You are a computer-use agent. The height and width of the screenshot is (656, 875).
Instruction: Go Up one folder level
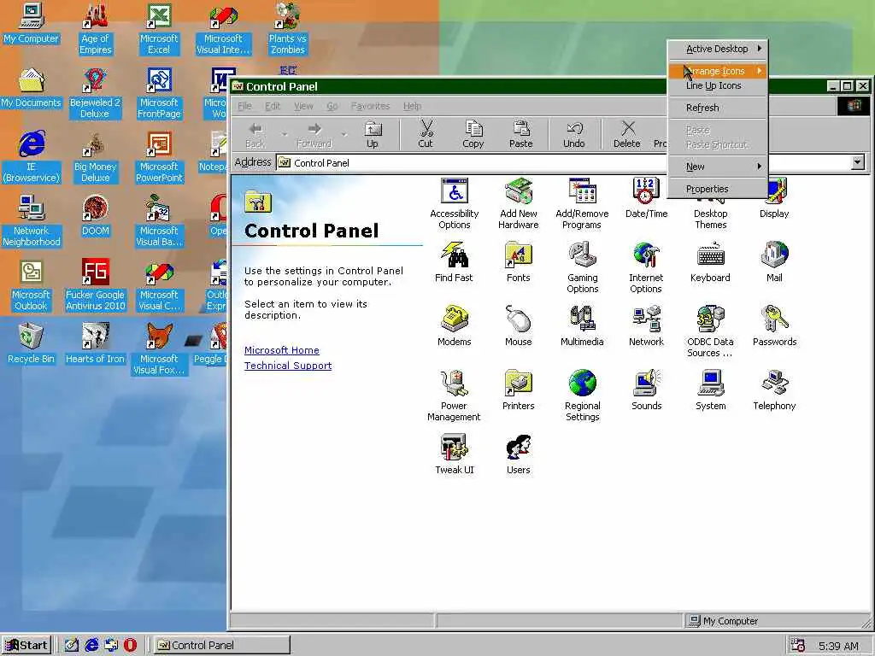click(x=373, y=134)
